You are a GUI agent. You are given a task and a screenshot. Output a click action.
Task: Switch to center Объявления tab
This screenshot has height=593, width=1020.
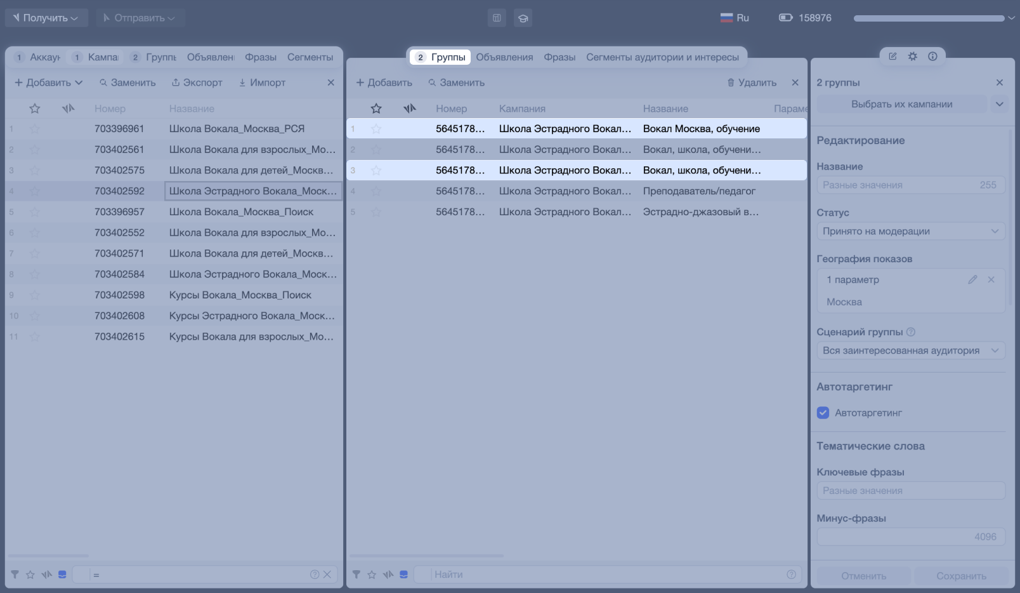click(505, 57)
